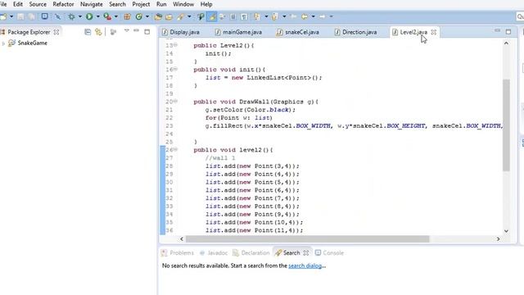Screen dimensions: 524x295
Task: Open the Refactor menu
Action: click(x=63, y=4)
